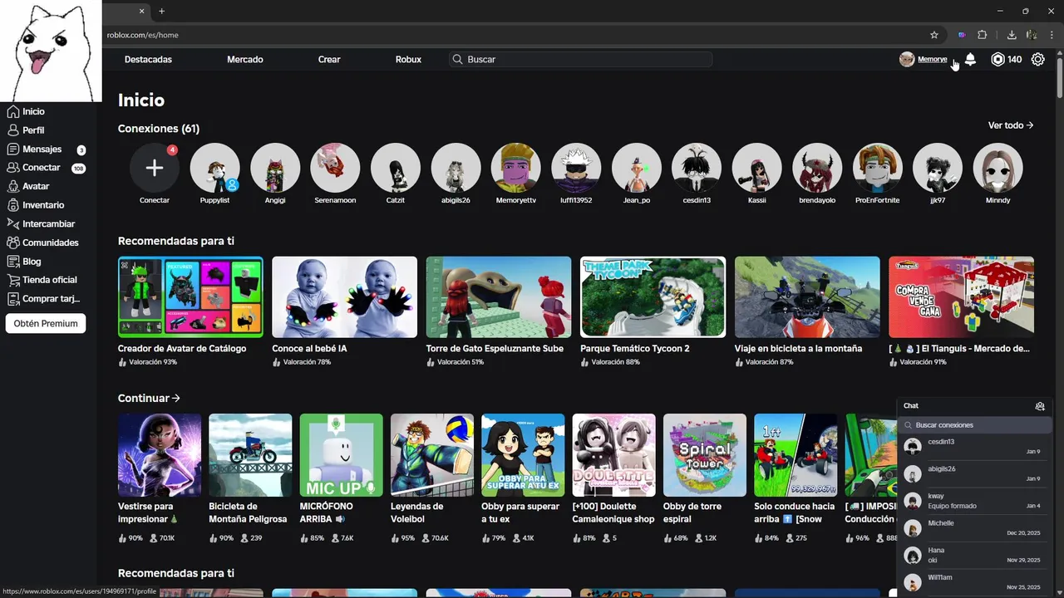Open Parque Temático Tycoon 2 game
This screenshot has width=1064, height=598.
click(x=653, y=297)
